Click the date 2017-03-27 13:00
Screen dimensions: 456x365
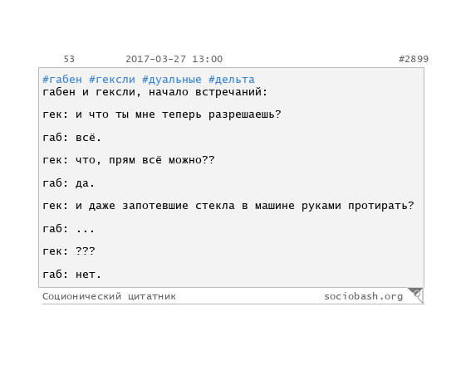[x=174, y=59]
